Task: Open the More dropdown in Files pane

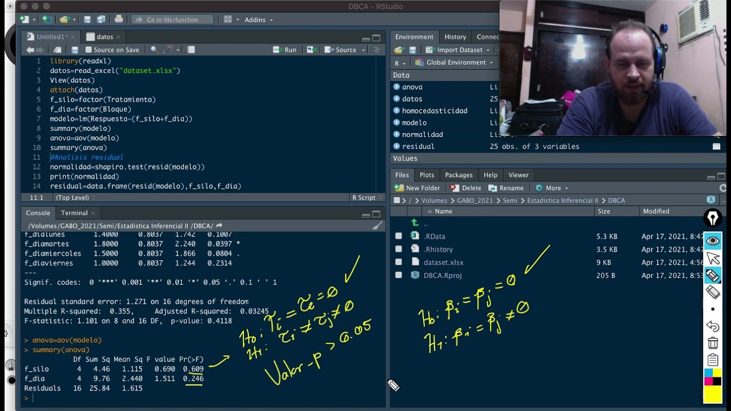Action: pos(551,188)
